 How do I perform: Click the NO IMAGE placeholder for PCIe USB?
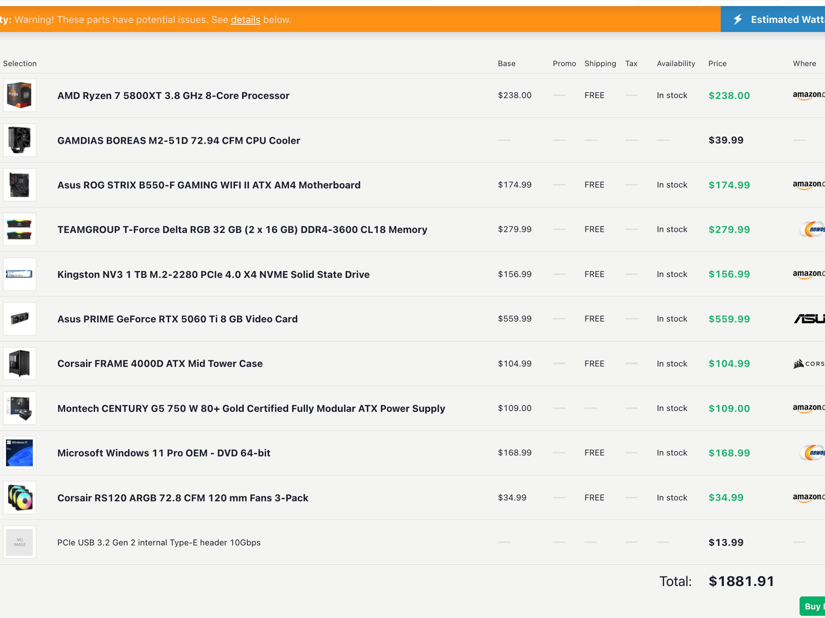tap(19, 542)
